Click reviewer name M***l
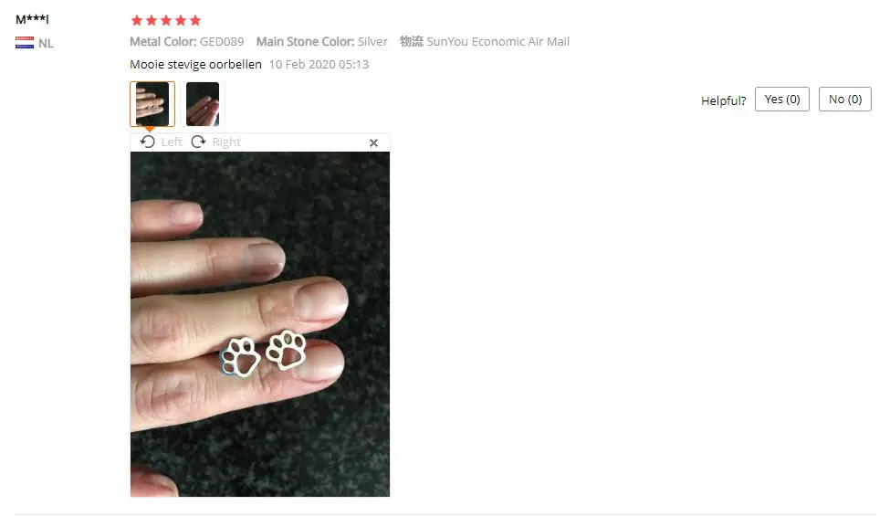This screenshot has width=890, height=516. pyautogui.click(x=32, y=19)
